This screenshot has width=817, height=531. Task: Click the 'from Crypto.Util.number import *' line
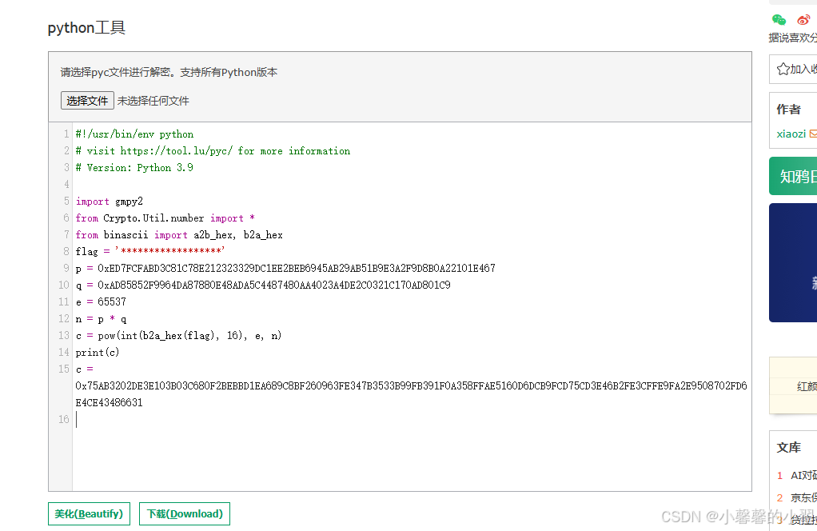click(165, 218)
